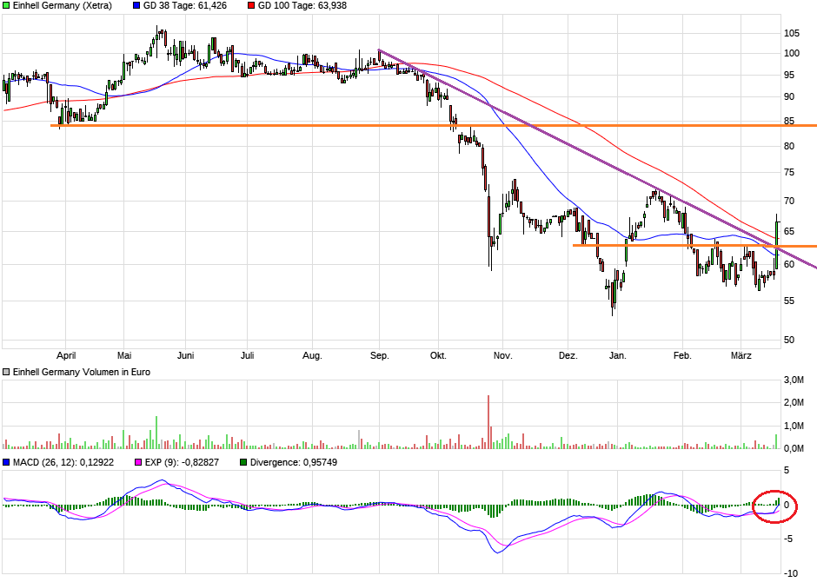Click the magenta EXP (9) legend swatch

[x=136, y=462]
